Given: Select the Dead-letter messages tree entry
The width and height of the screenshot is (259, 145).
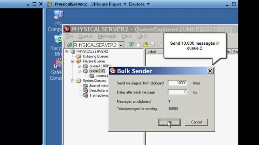Looking at the screenshot, I should [x=99, y=90].
